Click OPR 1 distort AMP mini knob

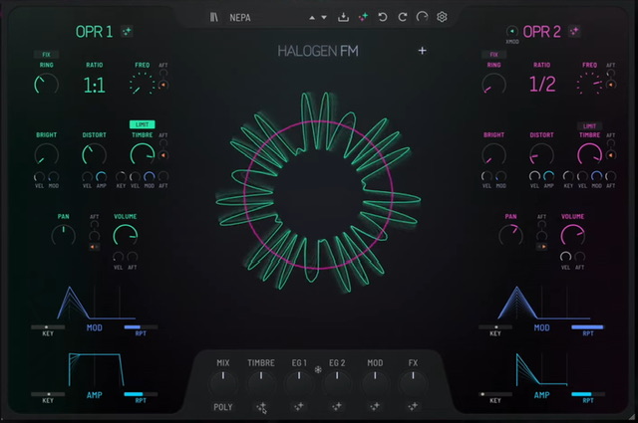coord(102,177)
